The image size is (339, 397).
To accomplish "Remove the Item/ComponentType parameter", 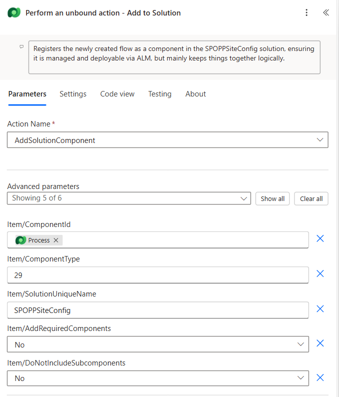I will 320,273.
